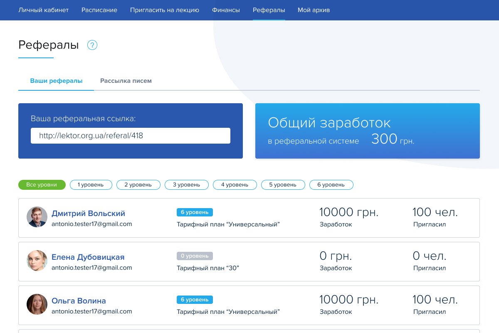This screenshot has height=333, width=499.
Task: Open Елена Дубовицкая's name link
Action: 88,257
